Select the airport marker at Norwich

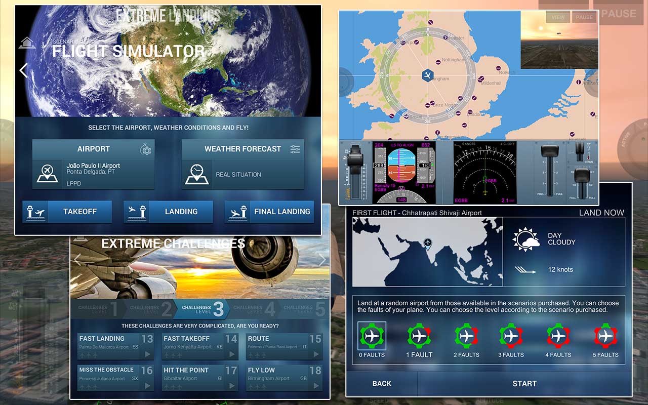point(498,67)
